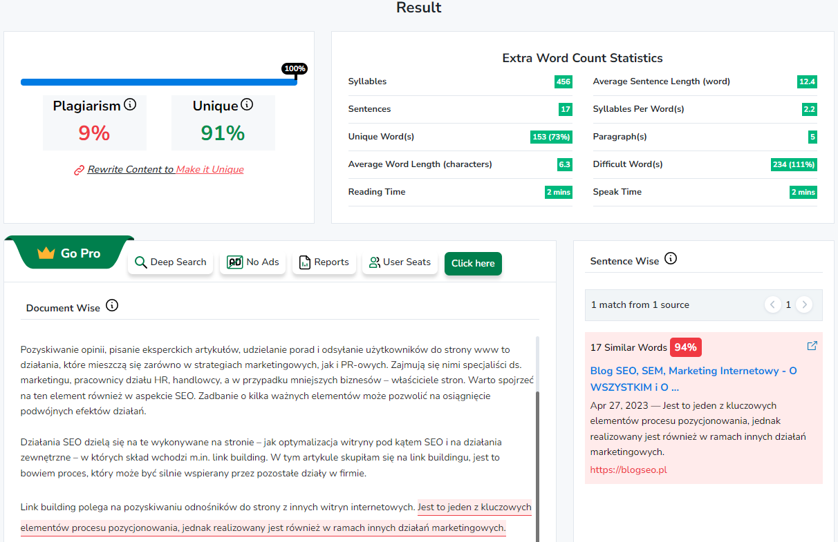Click the info icon beside Unique
This screenshot has height=542, width=838.
point(247,105)
